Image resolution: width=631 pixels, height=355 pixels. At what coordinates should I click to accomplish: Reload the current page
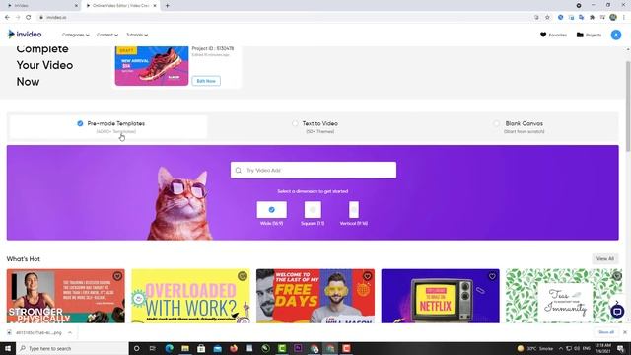29,18
